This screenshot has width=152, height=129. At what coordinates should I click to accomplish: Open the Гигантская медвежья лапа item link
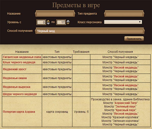[x=22, y=57]
